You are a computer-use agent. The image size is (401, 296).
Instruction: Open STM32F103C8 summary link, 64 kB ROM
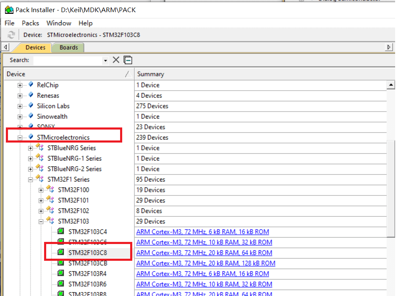click(204, 252)
